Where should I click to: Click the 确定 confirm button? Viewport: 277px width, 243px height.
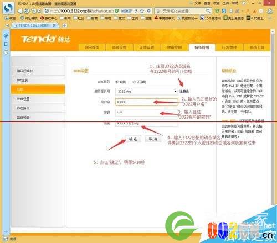point(133,139)
